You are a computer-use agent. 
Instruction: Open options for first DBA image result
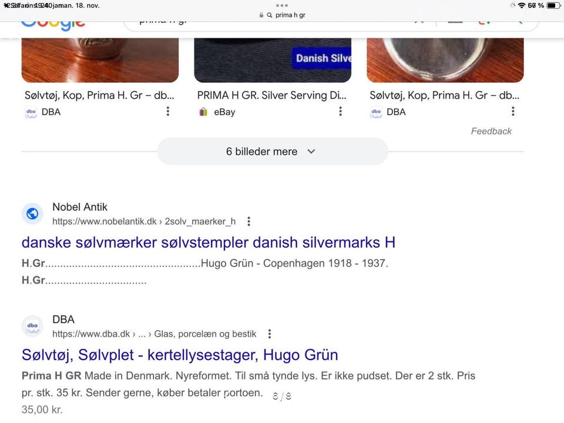tap(168, 112)
